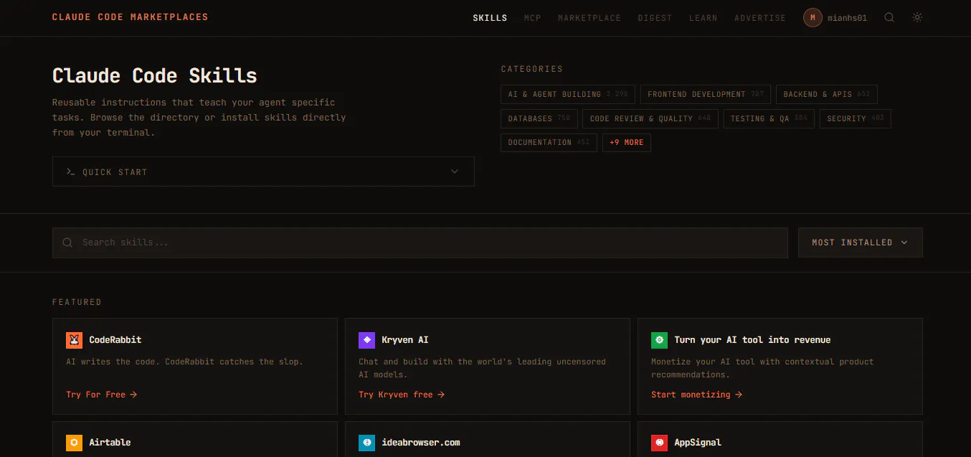The image size is (971, 457).
Task: Select the Backend & APIs category
Action: click(827, 94)
